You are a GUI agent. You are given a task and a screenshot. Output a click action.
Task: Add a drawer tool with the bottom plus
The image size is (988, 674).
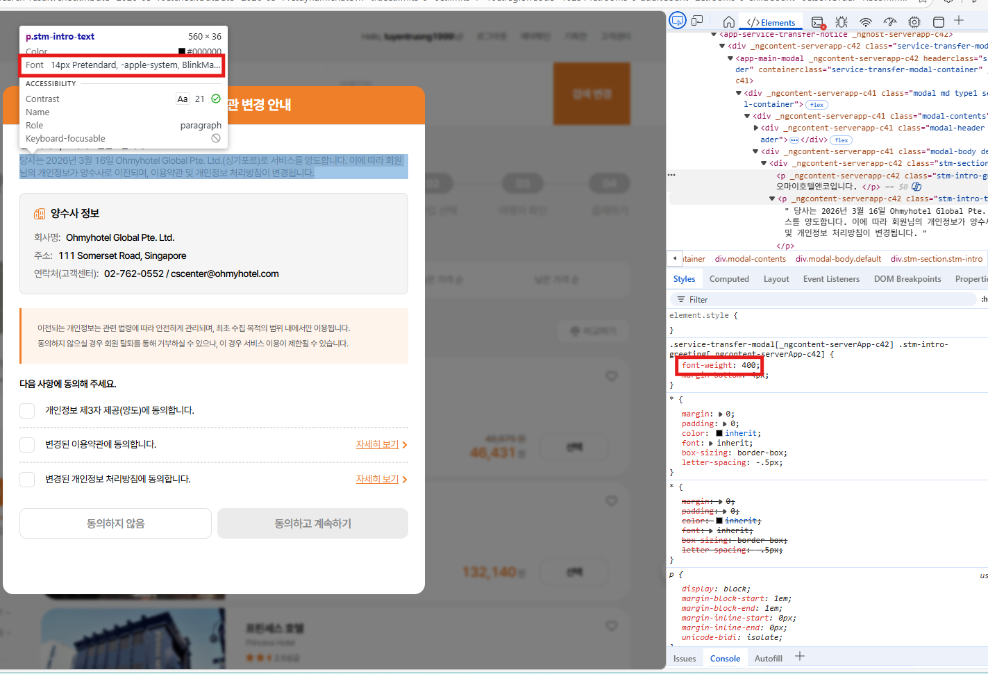coord(800,656)
